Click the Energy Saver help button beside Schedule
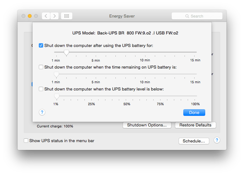 coord(217,140)
